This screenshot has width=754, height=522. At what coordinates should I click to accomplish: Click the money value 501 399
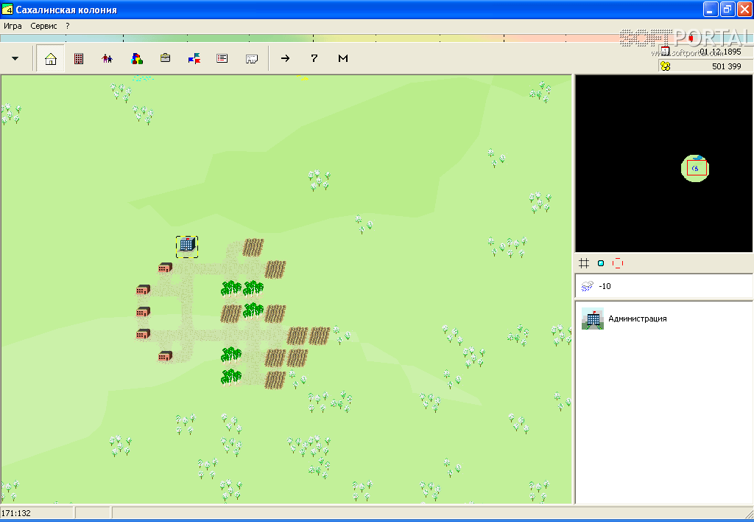tap(727, 66)
